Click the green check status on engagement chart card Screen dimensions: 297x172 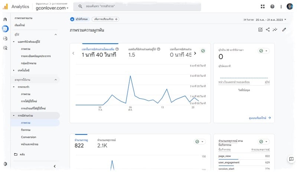click(203, 51)
